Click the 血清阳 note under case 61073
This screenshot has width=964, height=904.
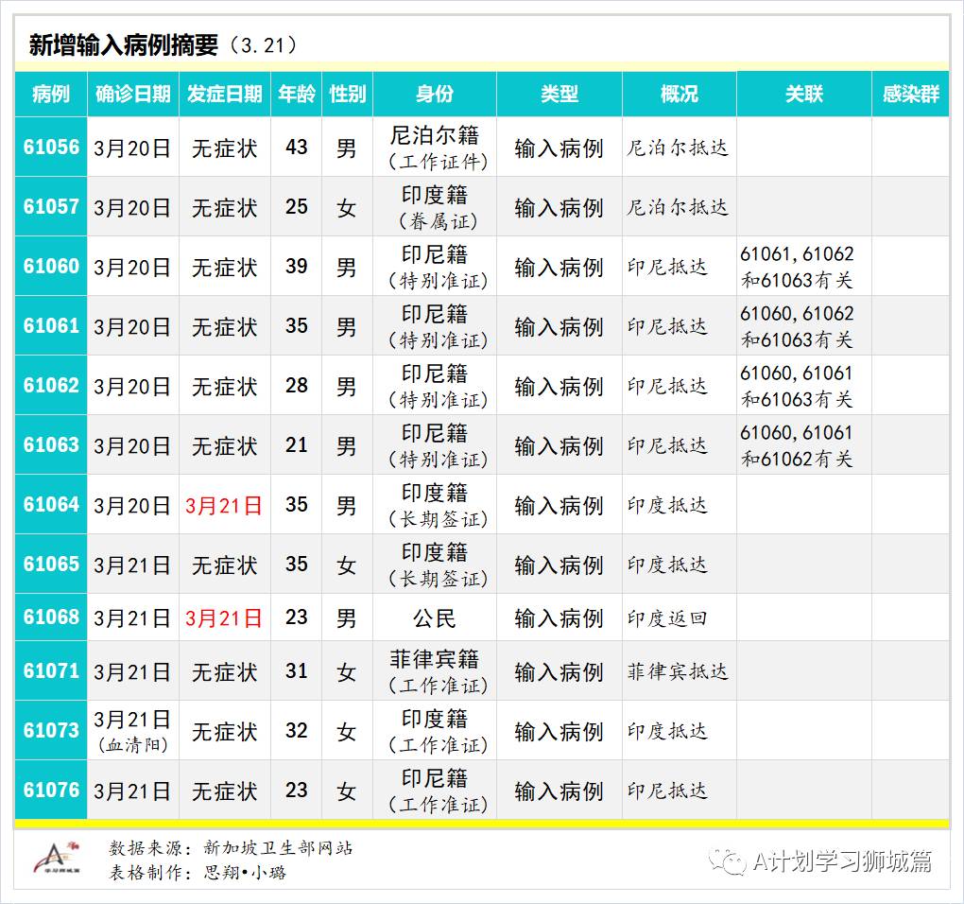point(132,743)
